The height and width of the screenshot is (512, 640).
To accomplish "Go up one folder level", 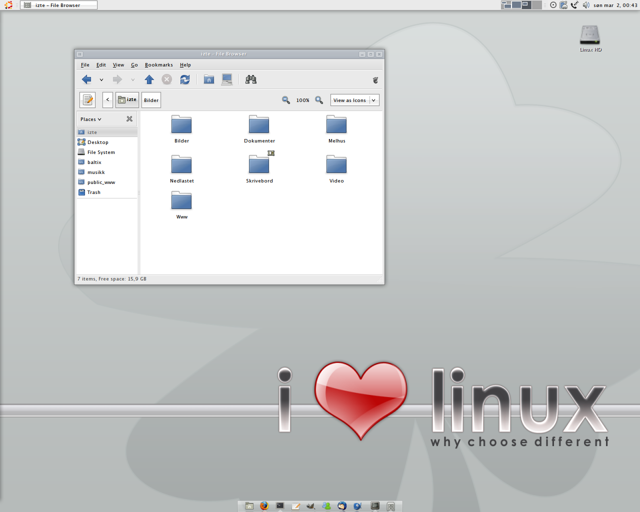I will point(149,79).
